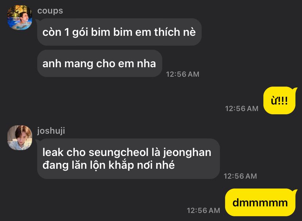This screenshot has height=221, width=302.
Task: Click the tail of the "ừ!!!" bubble
Action: coord(295,89)
